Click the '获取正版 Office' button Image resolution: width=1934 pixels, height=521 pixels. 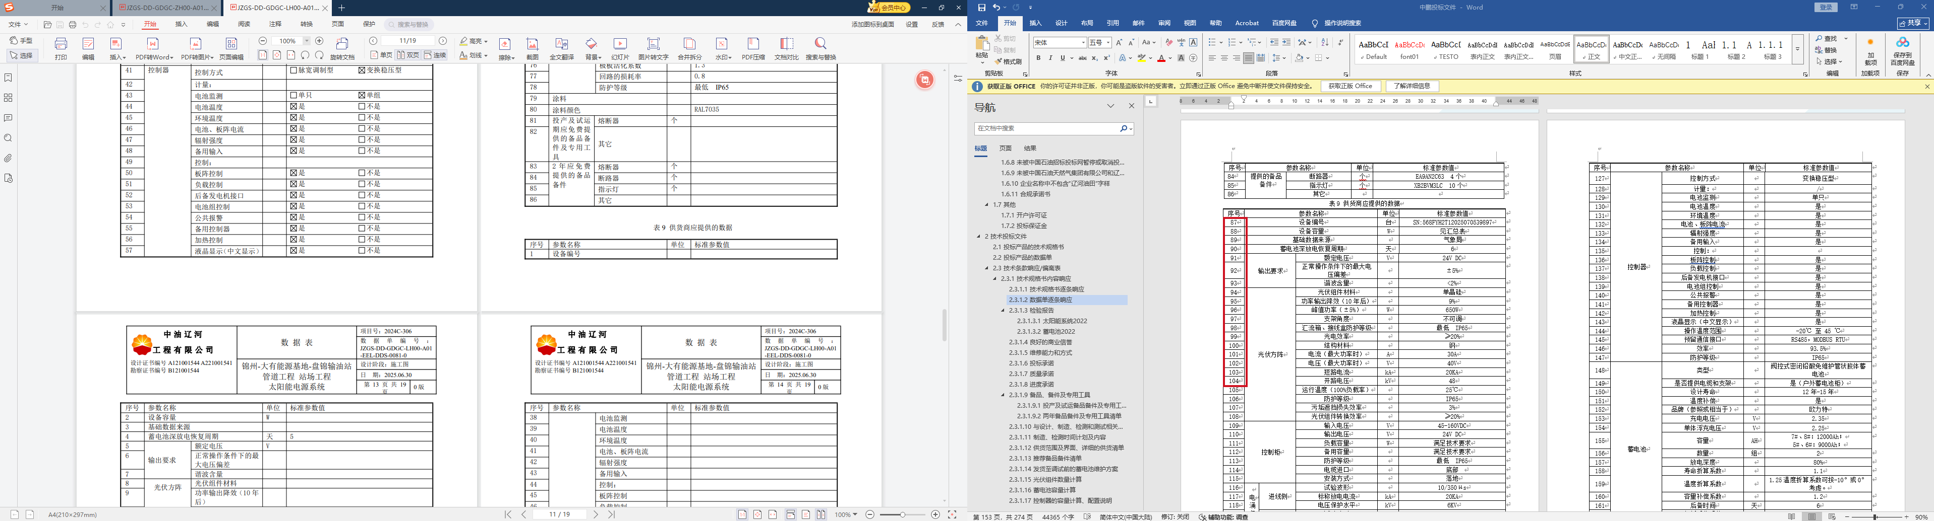pos(1350,86)
